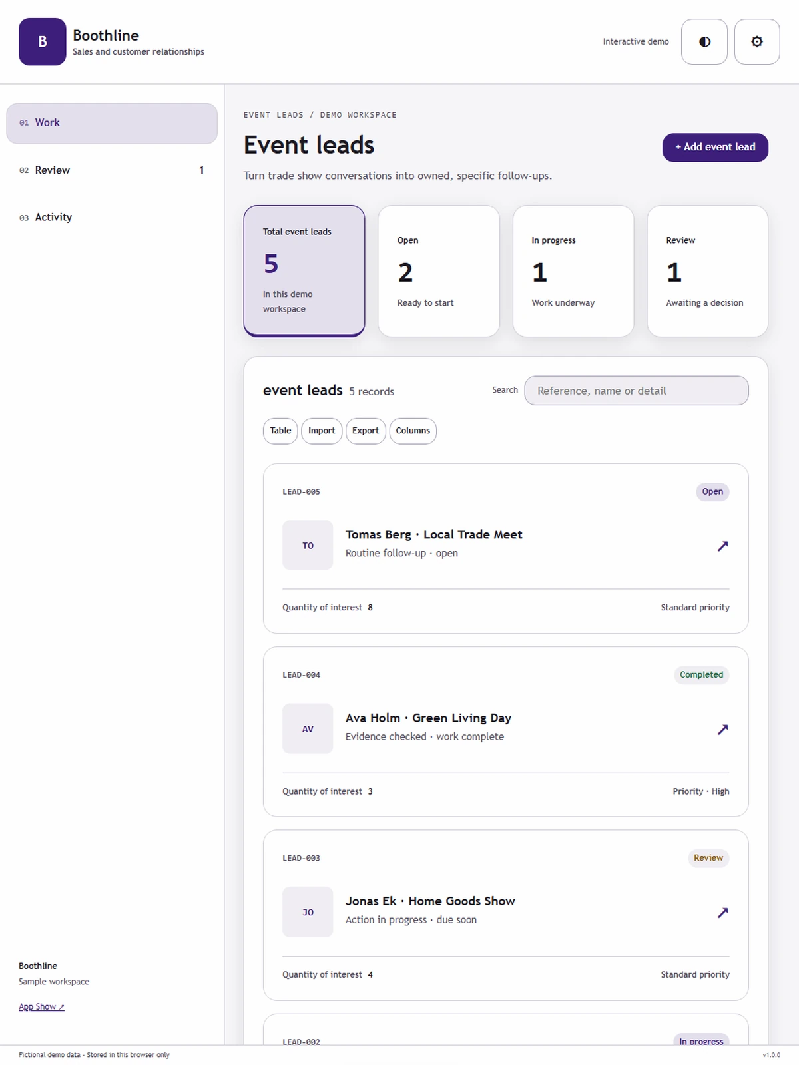
Task: Open Jonas Ek · Home Goods Show title
Action: pyautogui.click(x=430, y=901)
